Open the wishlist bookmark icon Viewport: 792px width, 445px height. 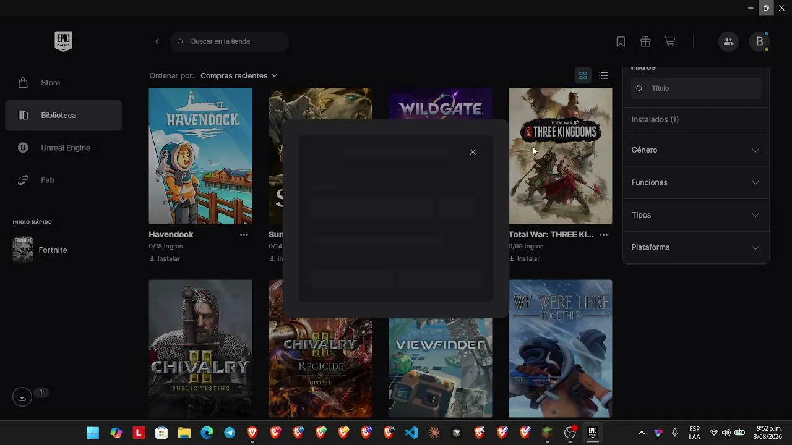coord(621,41)
